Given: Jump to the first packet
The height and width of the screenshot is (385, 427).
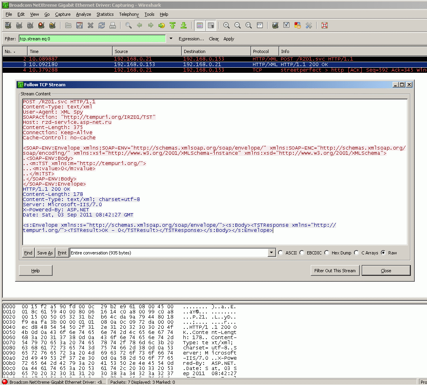Looking at the screenshot, I should coord(173,25).
